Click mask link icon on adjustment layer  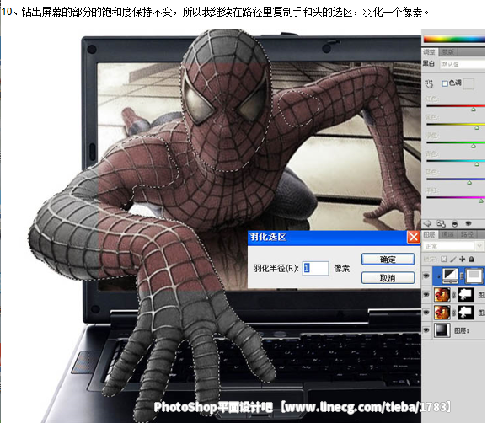tap(462, 276)
